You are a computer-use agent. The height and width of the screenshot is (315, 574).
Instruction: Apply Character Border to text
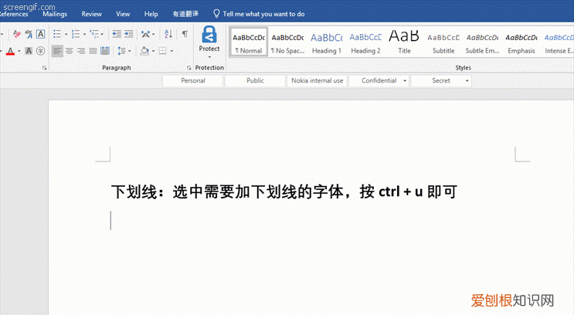click(x=41, y=34)
